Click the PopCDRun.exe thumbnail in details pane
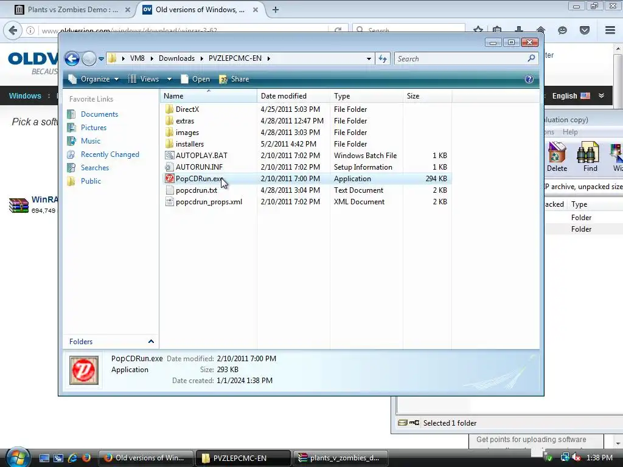This screenshot has height=467, width=623. click(84, 370)
